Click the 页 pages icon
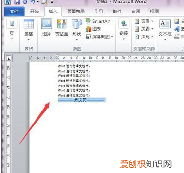 [x=12, y=24]
